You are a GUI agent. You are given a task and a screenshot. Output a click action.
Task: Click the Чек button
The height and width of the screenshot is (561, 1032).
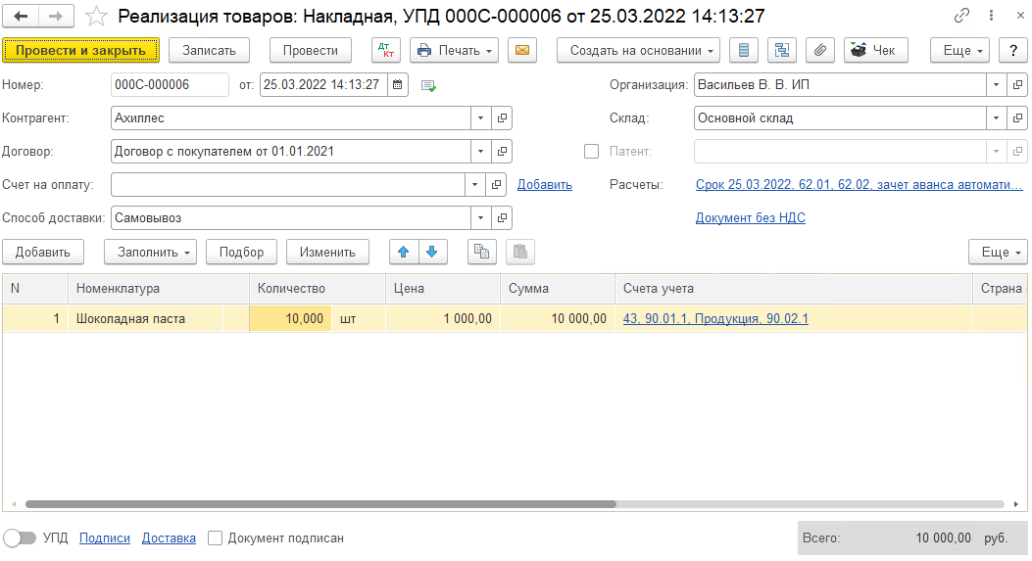876,50
